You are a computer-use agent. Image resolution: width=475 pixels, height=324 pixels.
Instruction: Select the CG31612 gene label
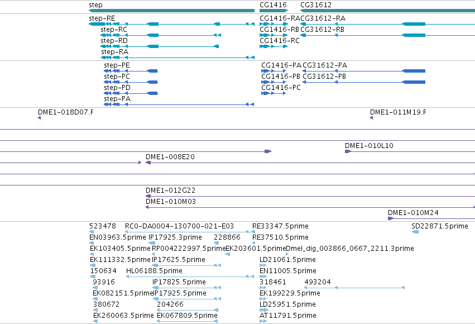316,5
